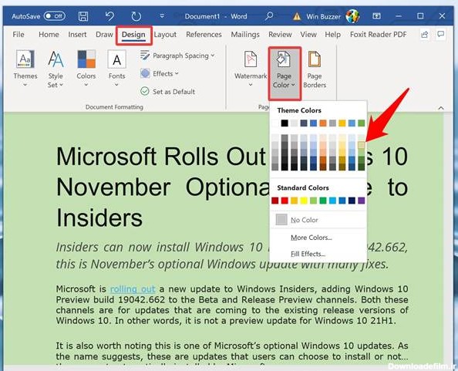
Task: Open the References tab
Action: (x=204, y=35)
